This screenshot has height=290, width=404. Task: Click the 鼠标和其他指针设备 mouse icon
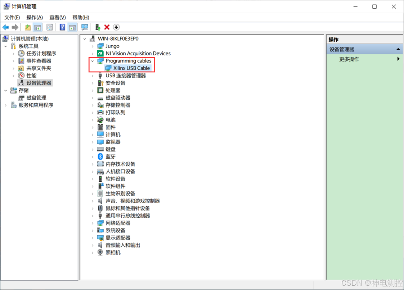(100, 208)
